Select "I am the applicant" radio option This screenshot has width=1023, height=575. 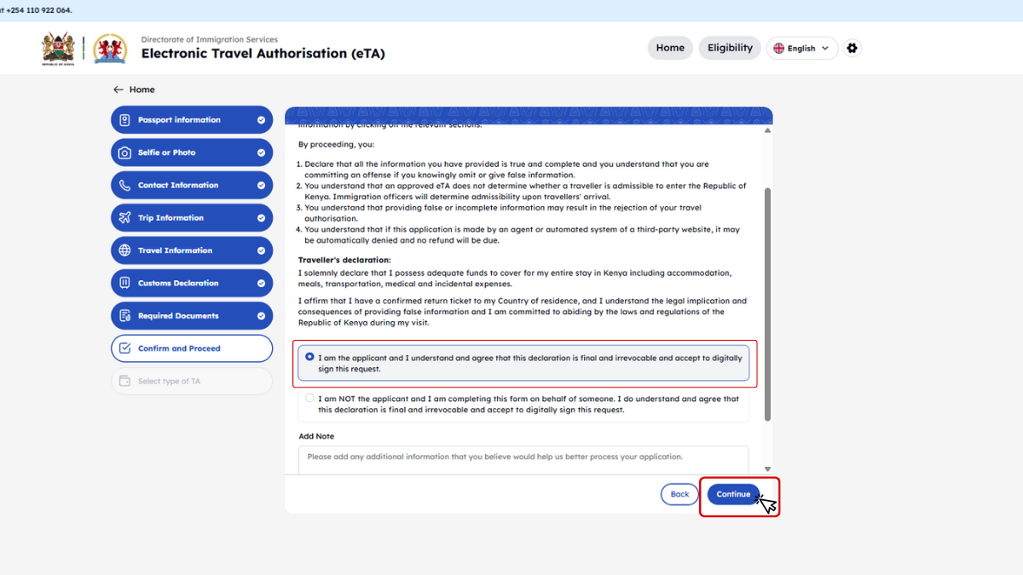[309, 357]
